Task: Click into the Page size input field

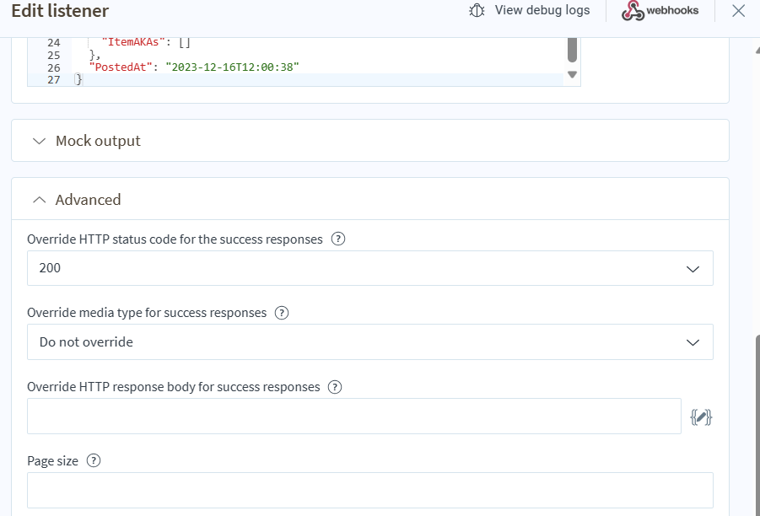Action: pos(369,490)
